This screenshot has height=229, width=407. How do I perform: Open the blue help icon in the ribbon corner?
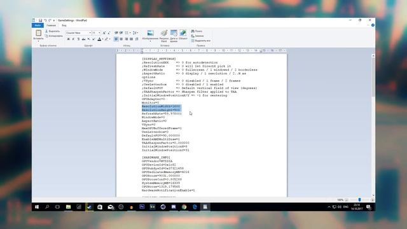tap(373, 25)
